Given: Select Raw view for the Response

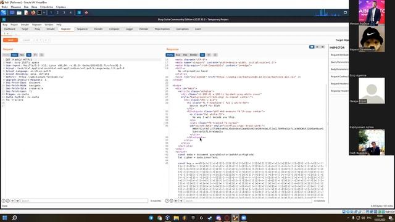Looking at the screenshot, I should coord(178,55).
